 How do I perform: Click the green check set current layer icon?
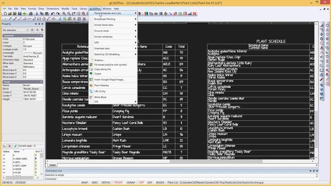(15, 146)
